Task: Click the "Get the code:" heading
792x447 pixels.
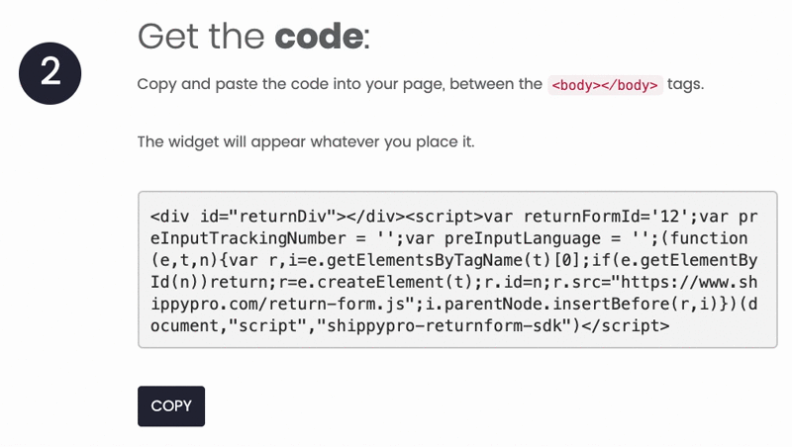Action: coord(253,37)
